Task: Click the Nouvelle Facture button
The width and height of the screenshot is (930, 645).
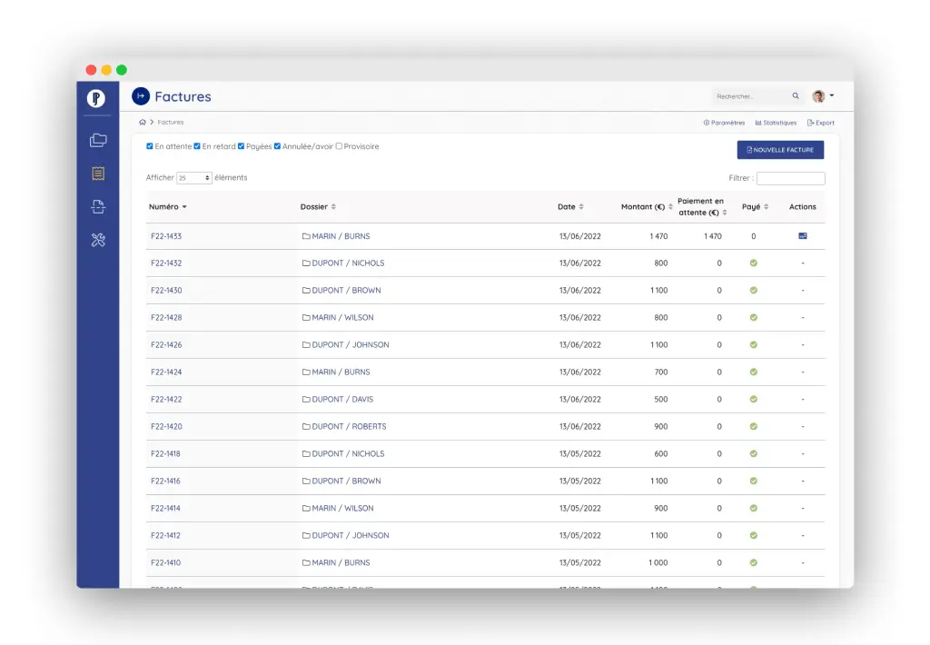Action: coord(780,150)
